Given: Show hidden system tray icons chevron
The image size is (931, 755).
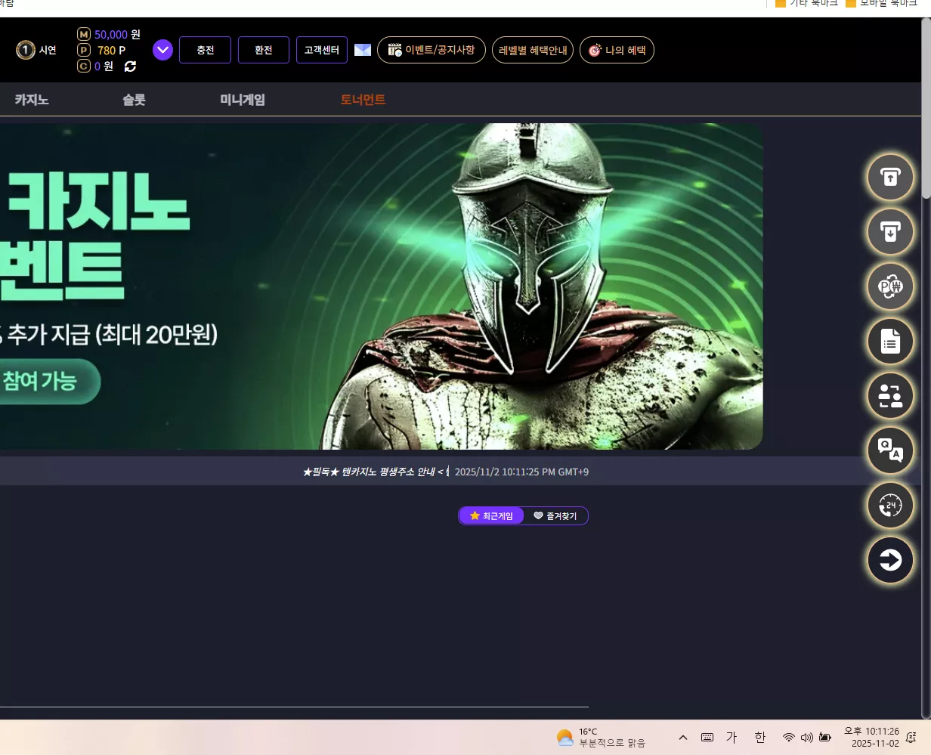Looking at the screenshot, I should pyautogui.click(x=683, y=738).
